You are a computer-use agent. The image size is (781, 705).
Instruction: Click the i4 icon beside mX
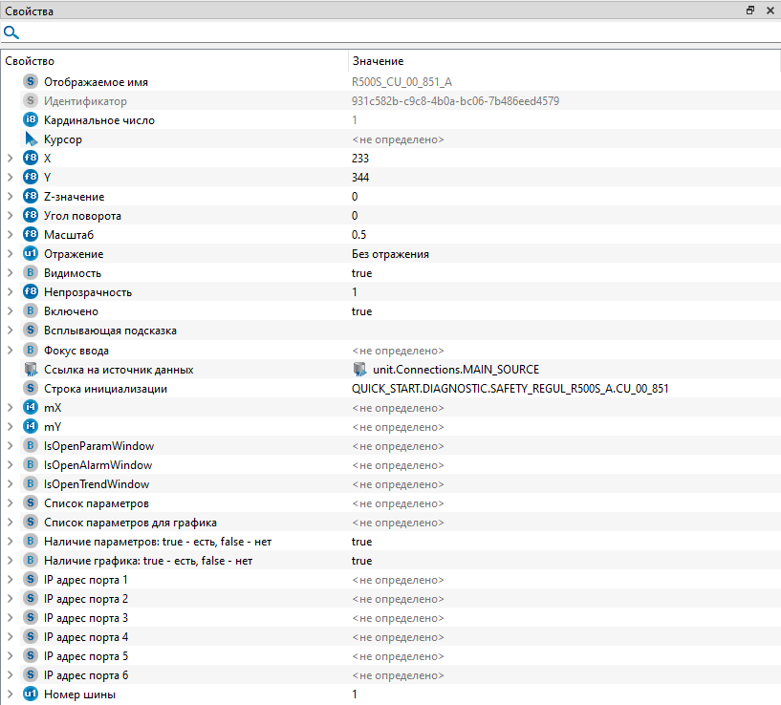(31, 408)
